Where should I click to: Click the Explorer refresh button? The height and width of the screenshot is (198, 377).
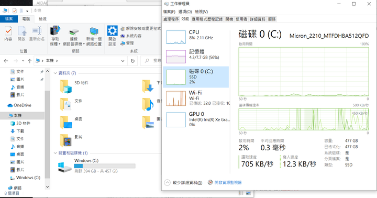coord(132,61)
